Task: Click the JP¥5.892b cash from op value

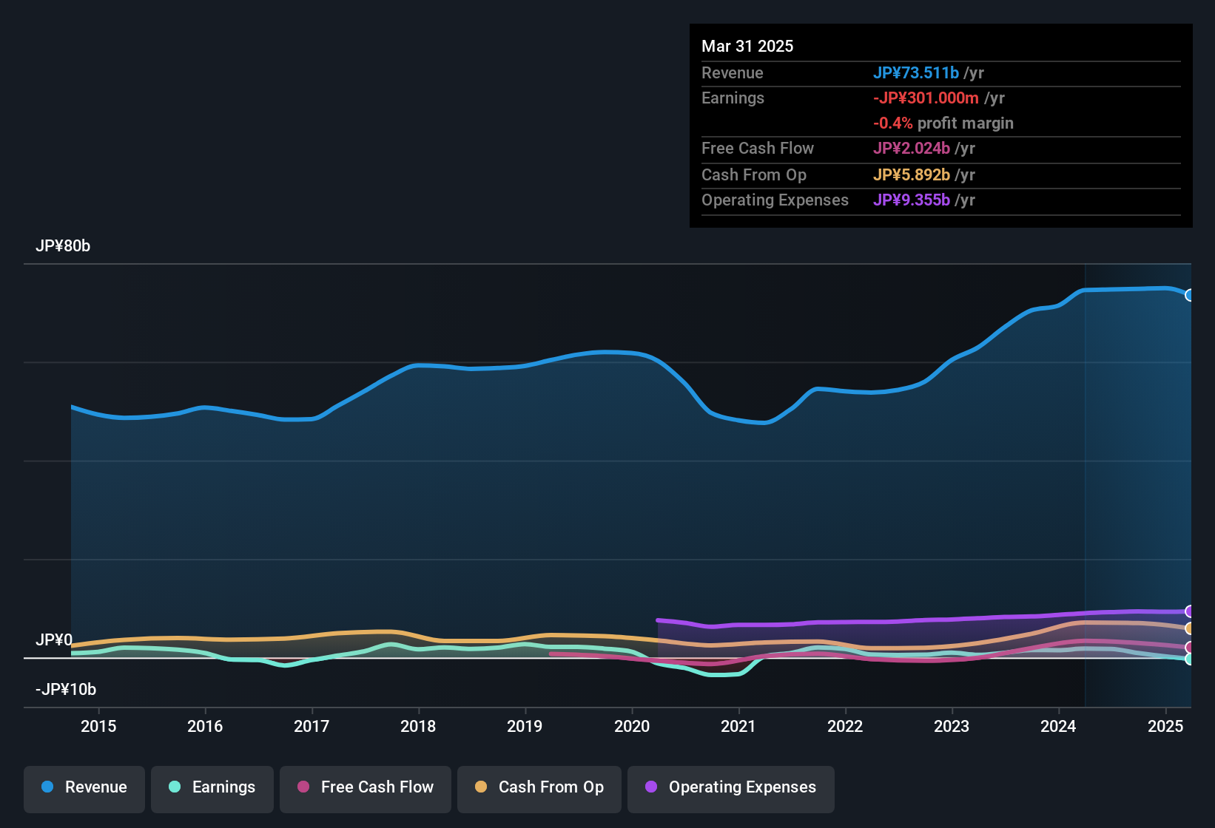Action: [912, 174]
